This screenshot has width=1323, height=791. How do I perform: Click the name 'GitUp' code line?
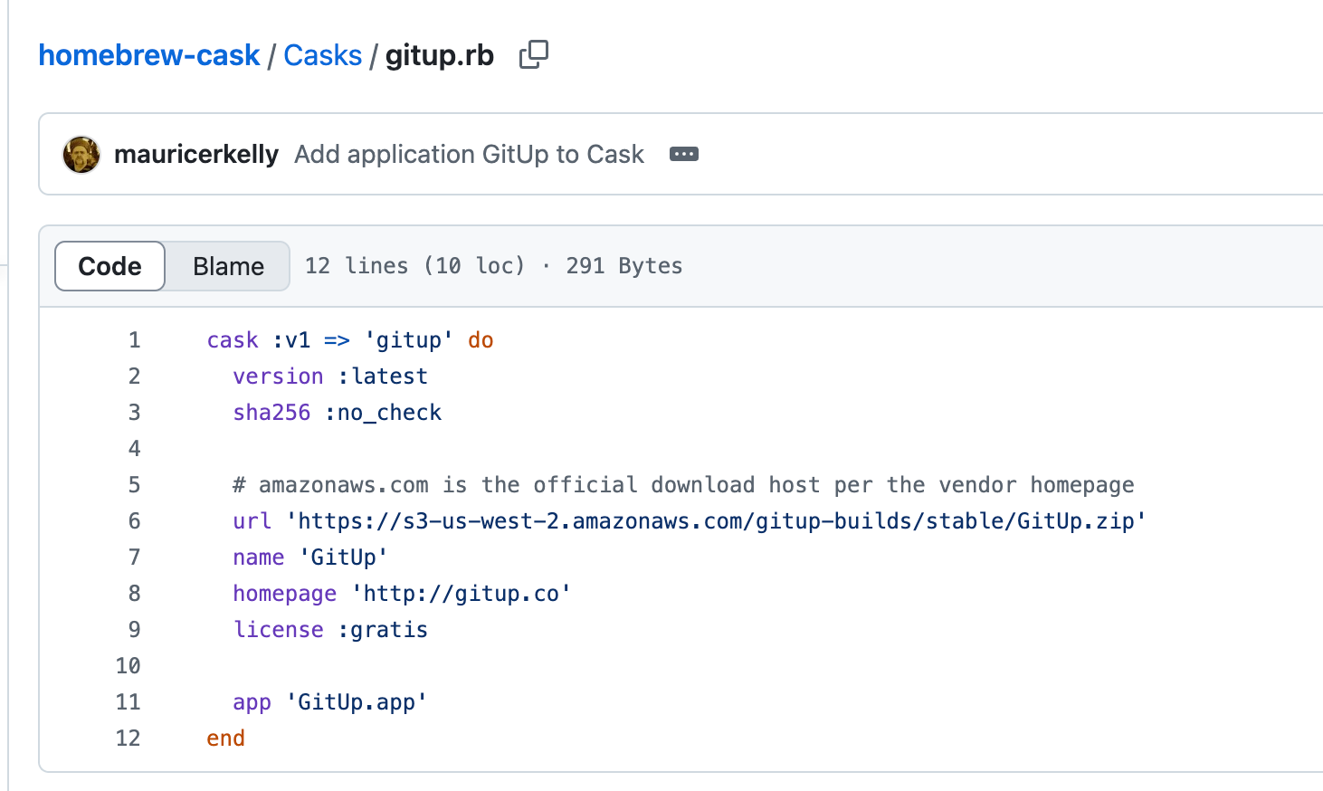click(x=310, y=558)
